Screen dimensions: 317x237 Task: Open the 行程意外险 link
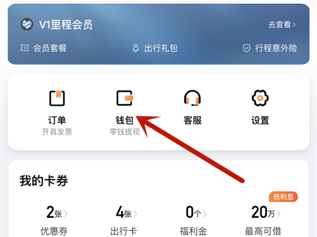270,48
